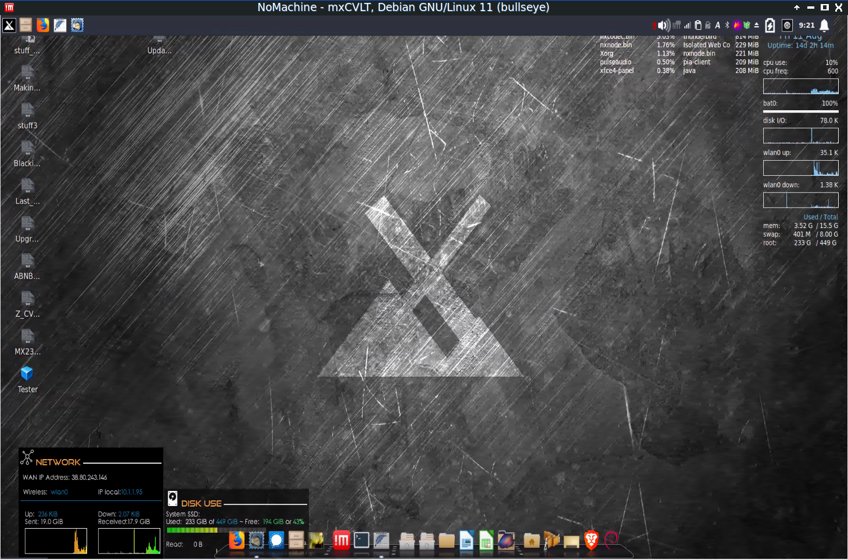Click the bat0 battery bar
This screenshot has height=560, width=848.
800,111
